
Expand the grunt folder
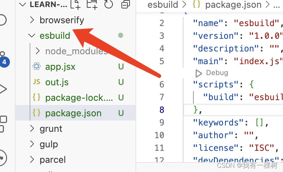(x=32, y=129)
